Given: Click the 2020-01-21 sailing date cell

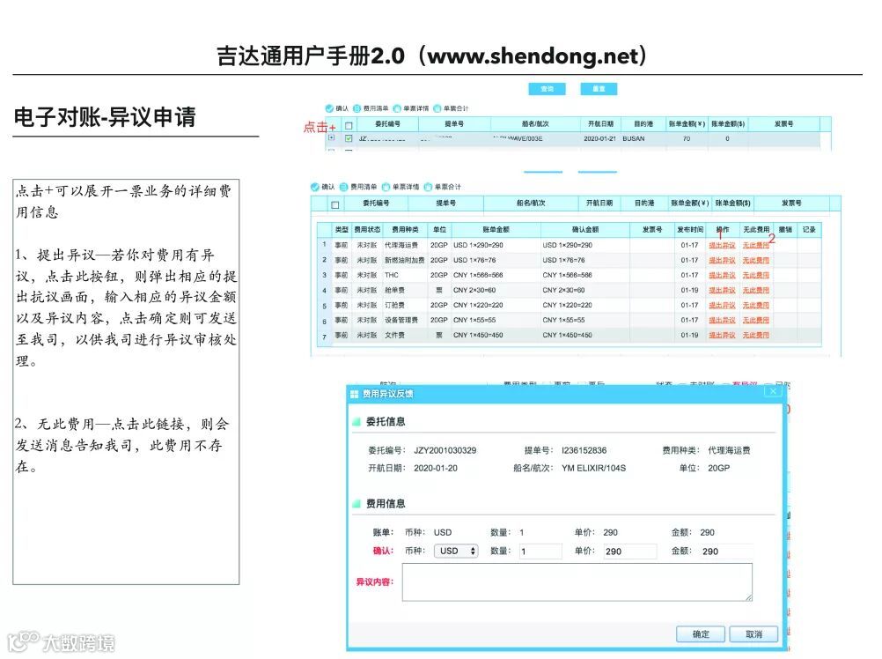Looking at the screenshot, I should (599, 138).
